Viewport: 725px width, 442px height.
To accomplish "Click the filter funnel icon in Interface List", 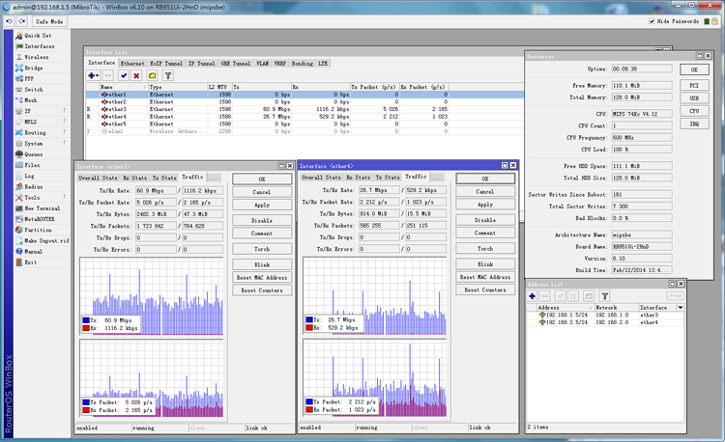I will tap(168, 75).
